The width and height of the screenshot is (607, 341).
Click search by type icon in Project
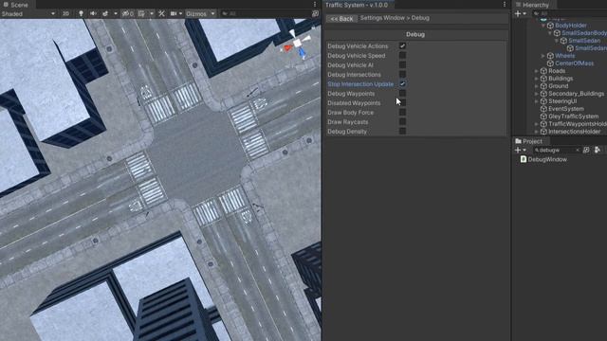point(586,150)
